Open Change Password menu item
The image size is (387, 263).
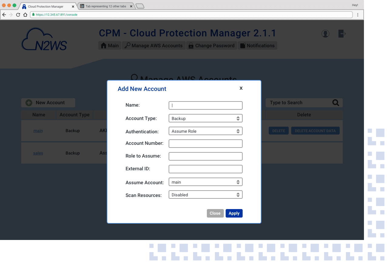[x=212, y=46]
